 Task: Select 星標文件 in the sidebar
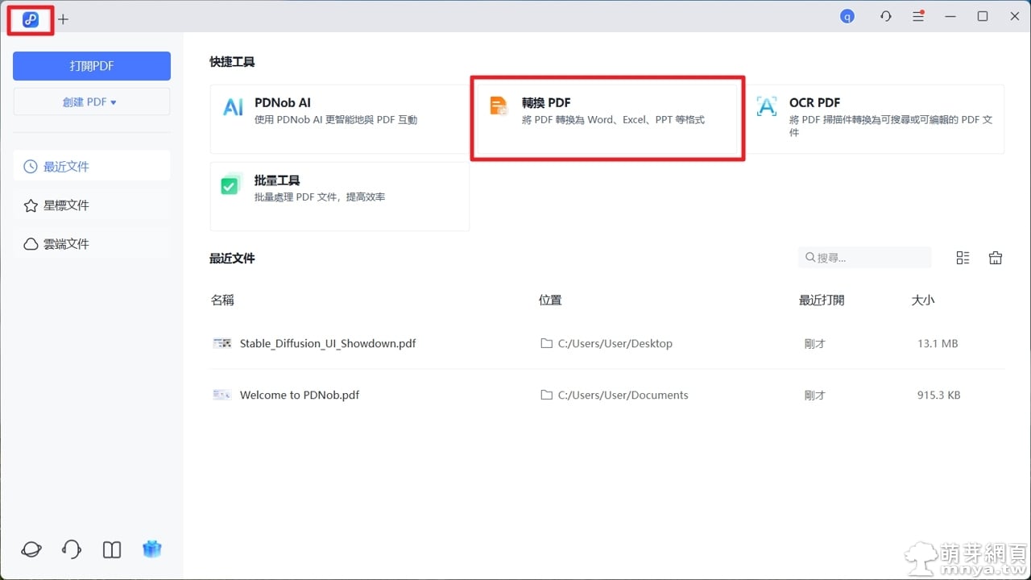tap(91, 205)
